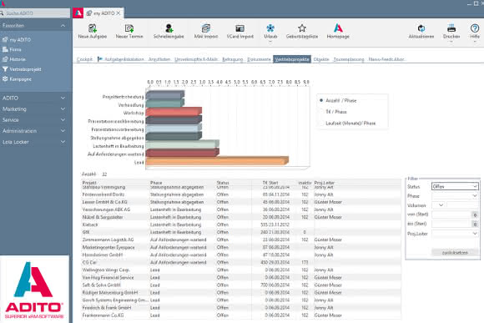The width and height of the screenshot is (484, 323).
Task: Open Kampagne from the sidebar
Action: click(x=17, y=79)
